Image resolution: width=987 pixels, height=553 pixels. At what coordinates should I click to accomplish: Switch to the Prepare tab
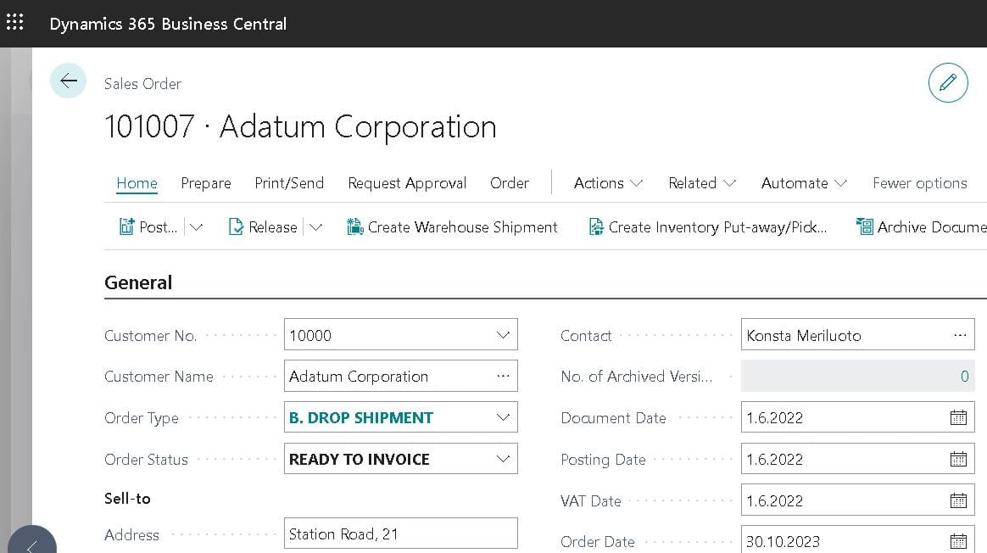pos(206,183)
